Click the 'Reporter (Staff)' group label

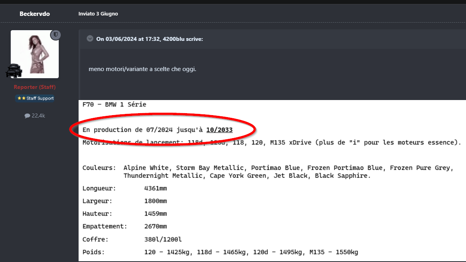(x=35, y=87)
